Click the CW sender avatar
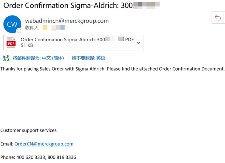225x163 pixels. 12,24
